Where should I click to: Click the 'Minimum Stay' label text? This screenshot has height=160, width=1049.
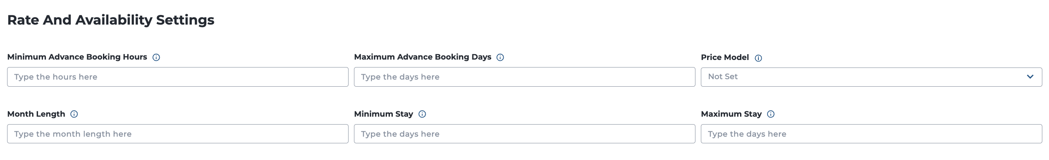pos(384,114)
